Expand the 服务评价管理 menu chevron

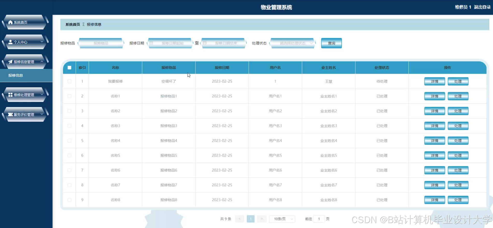pyautogui.click(x=42, y=114)
